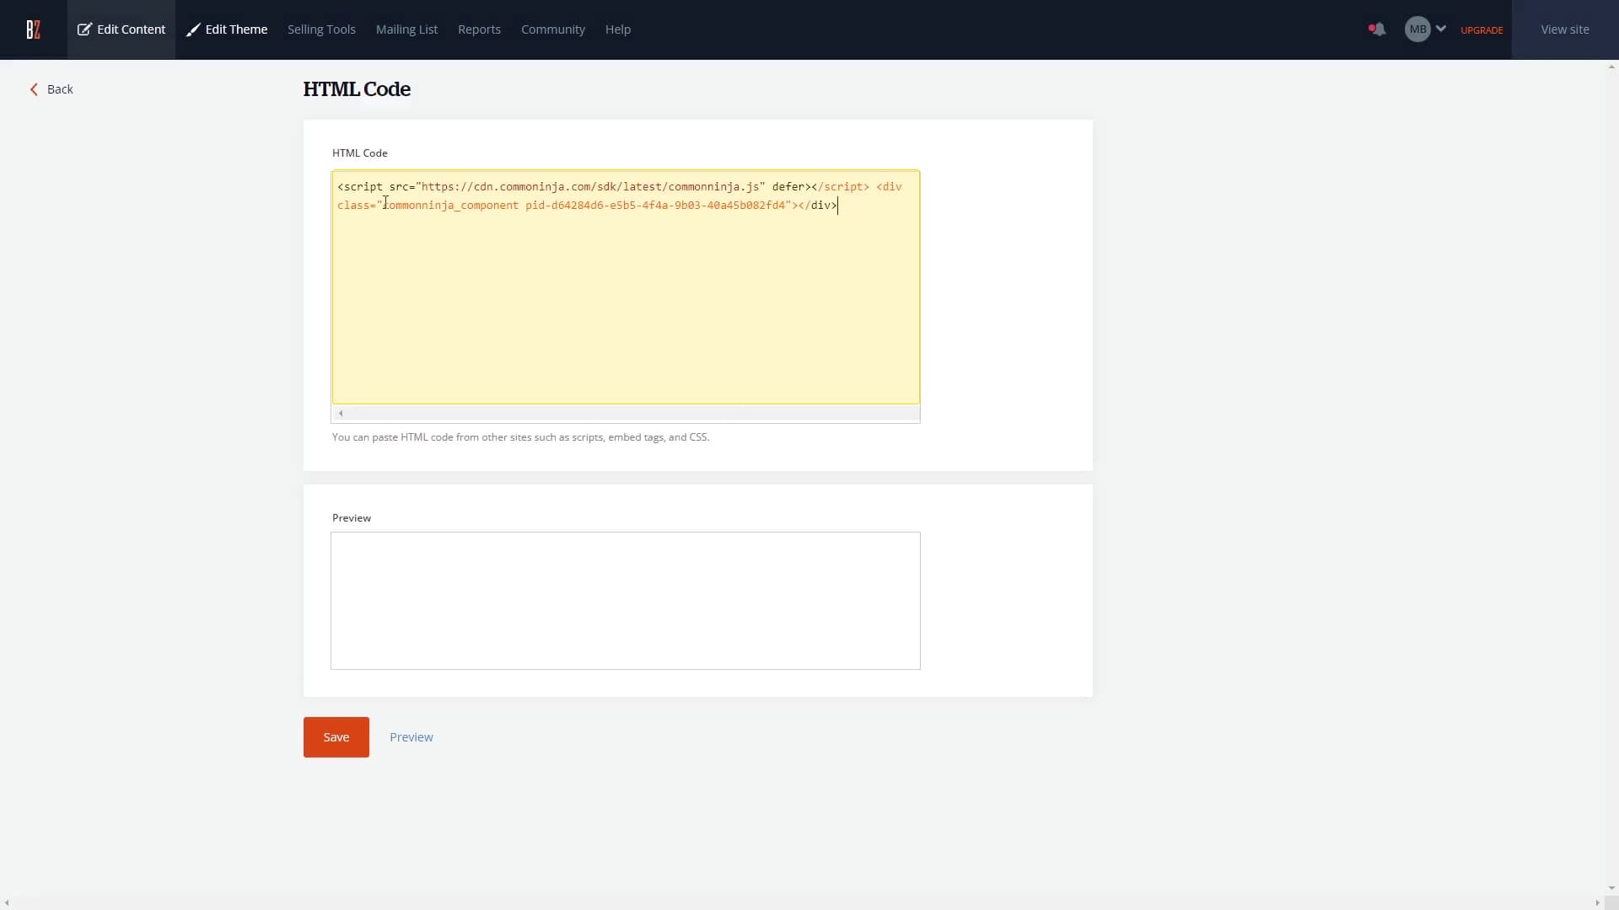Click the Preview link beside Save

411,737
